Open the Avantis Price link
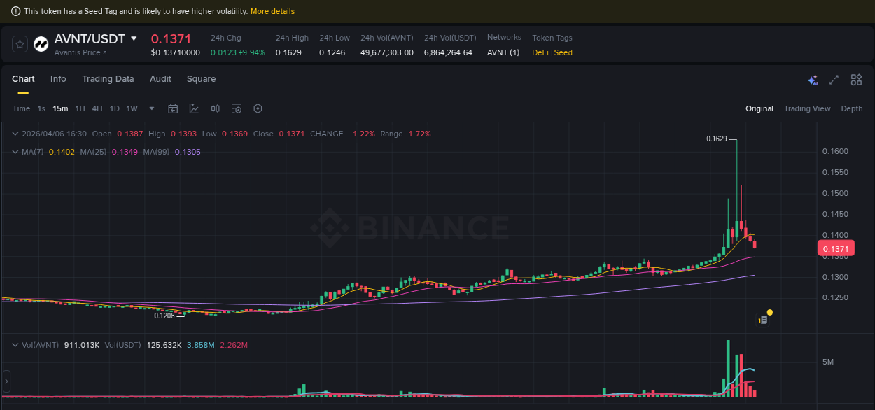Image resolution: width=875 pixels, height=410 pixels. 80,52
